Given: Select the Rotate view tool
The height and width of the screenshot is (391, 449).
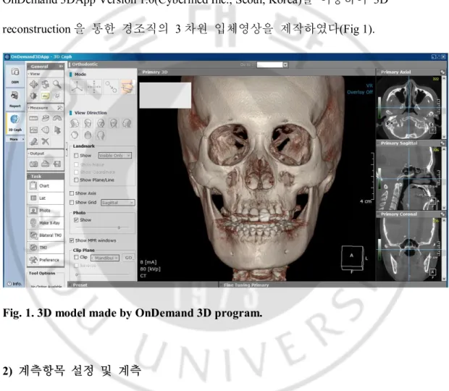Looking at the screenshot, I should click(45, 85).
